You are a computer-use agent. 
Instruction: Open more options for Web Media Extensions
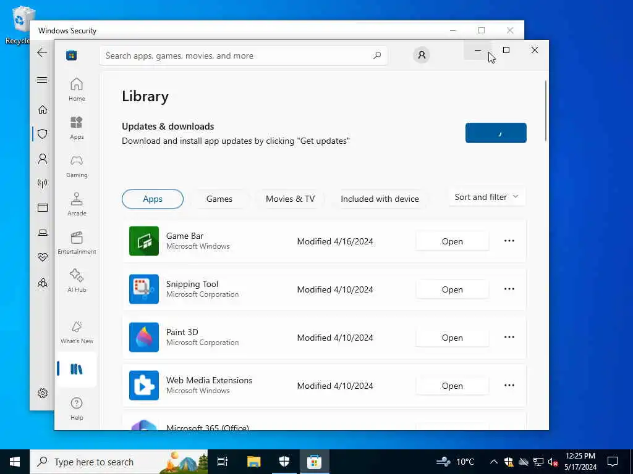[x=509, y=385]
